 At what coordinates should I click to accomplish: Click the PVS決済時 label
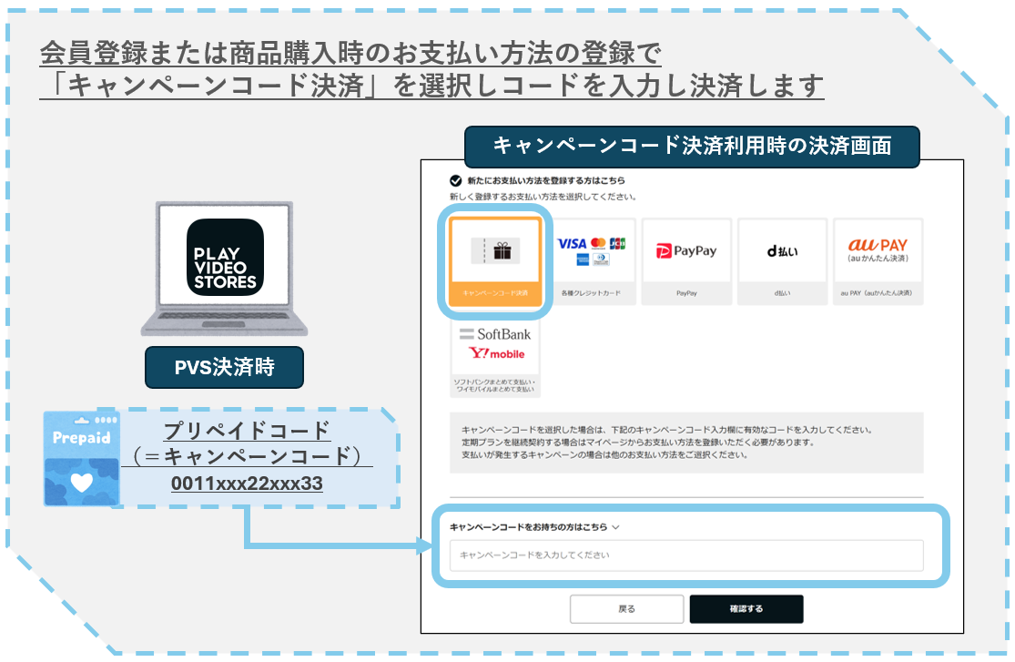[225, 370]
